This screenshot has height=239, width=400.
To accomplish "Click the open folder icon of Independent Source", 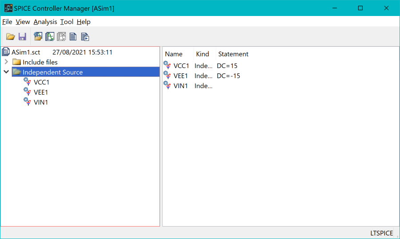I will tap(17, 72).
